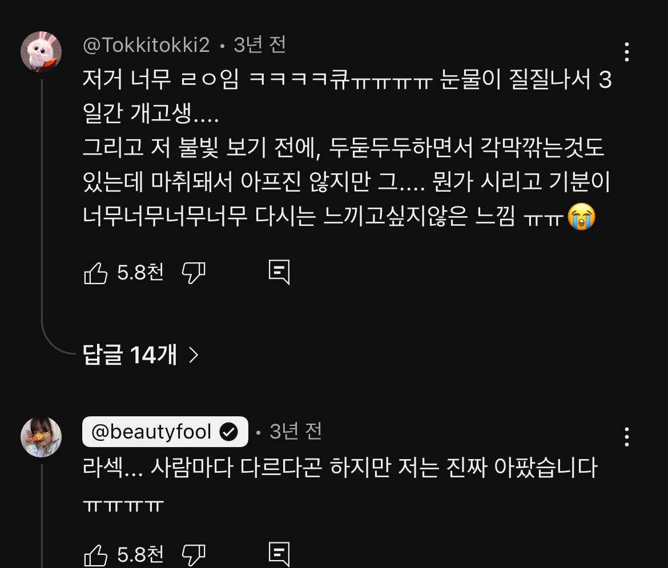Open three-dot menu for @beautyfool's comment
This screenshot has height=568, width=668.
pos(627,437)
